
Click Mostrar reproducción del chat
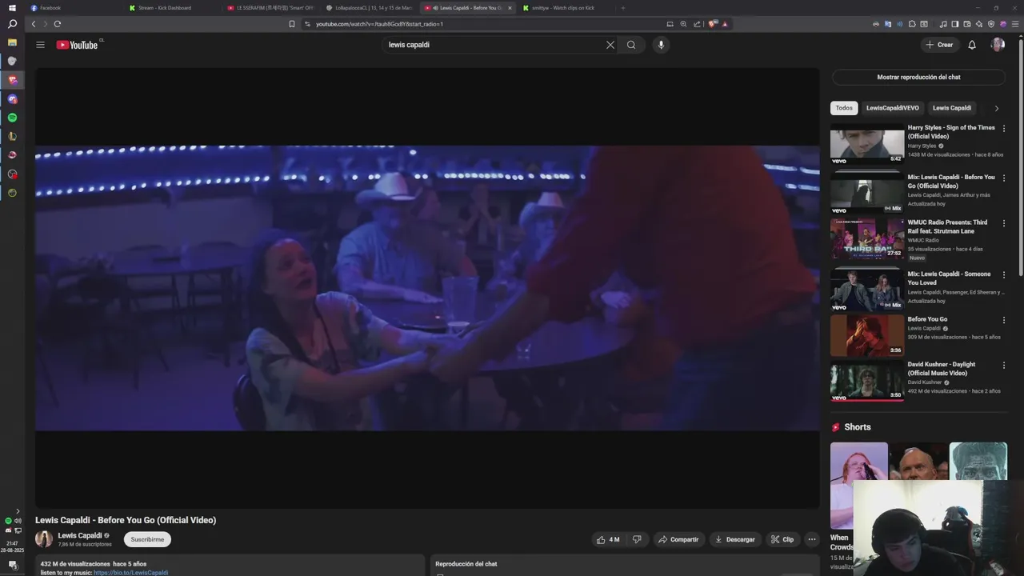918,77
